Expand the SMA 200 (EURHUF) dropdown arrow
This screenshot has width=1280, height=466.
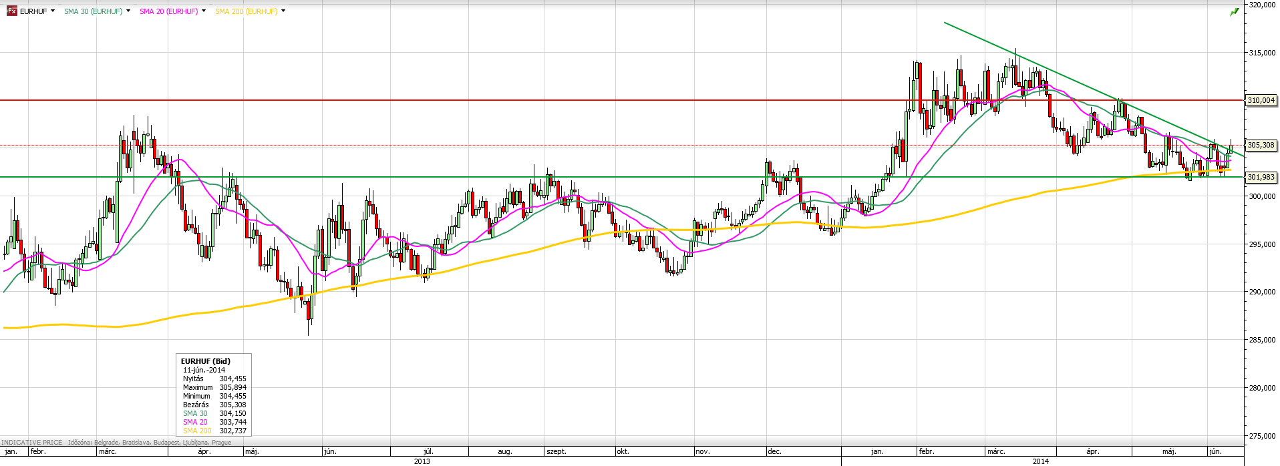(x=283, y=11)
